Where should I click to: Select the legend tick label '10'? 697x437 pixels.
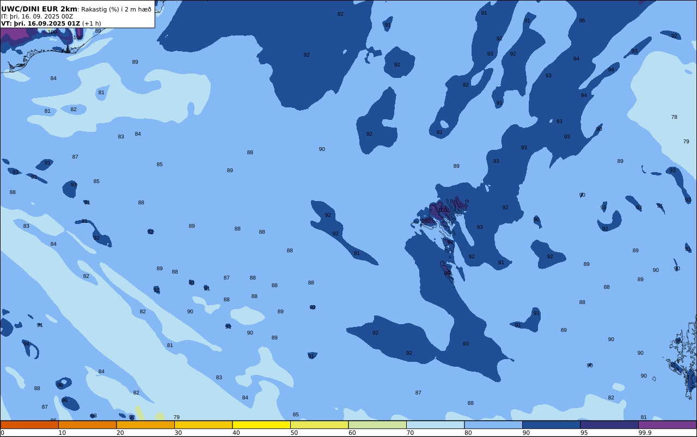[62, 433]
